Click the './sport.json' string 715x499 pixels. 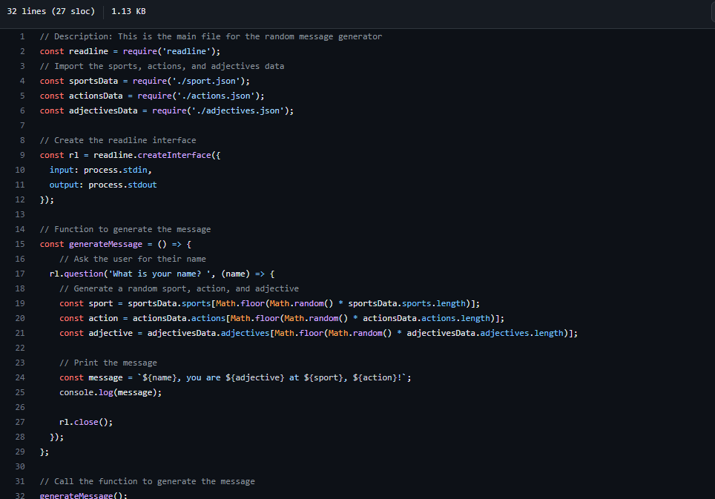coord(206,81)
